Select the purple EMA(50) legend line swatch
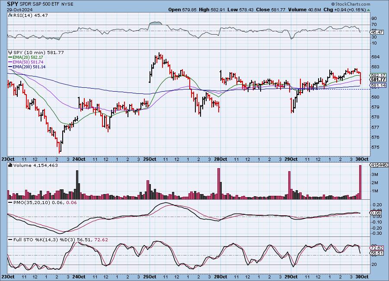 point(10,62)
